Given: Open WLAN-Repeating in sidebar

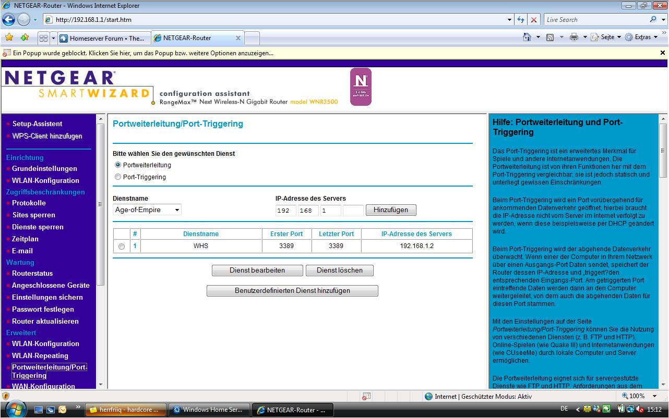Looking at the screenshot, I should point(40,355).
